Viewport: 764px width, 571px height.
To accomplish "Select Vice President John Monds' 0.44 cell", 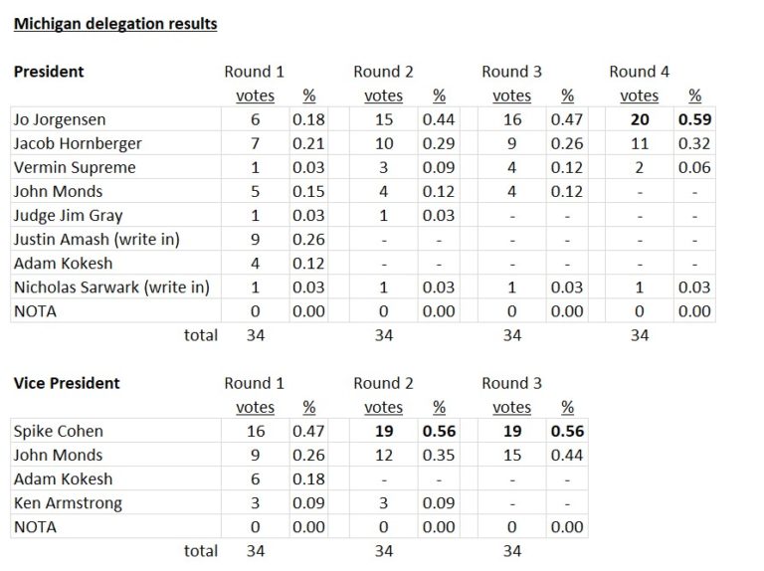I will [567, 455].
